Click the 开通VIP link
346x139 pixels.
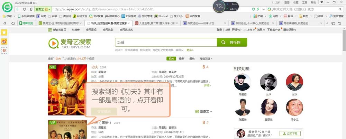click(237, 30)
